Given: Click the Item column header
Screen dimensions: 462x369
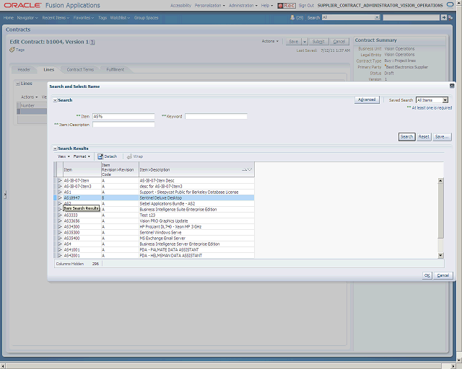Looking at the screenshot, I should click(x=82, y=170).
